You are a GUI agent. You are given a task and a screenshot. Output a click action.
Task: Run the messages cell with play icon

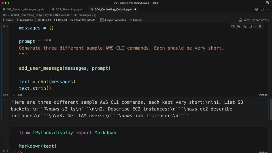(4, 26)
